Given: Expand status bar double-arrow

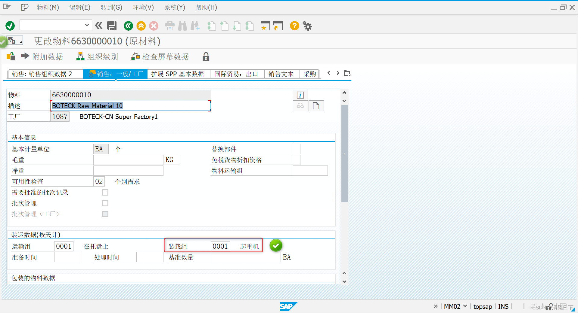Looking at the screenshot, I should tap(436, 306).
